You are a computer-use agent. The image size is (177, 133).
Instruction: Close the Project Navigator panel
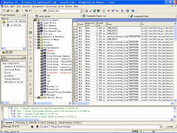(x=25, y=15)
